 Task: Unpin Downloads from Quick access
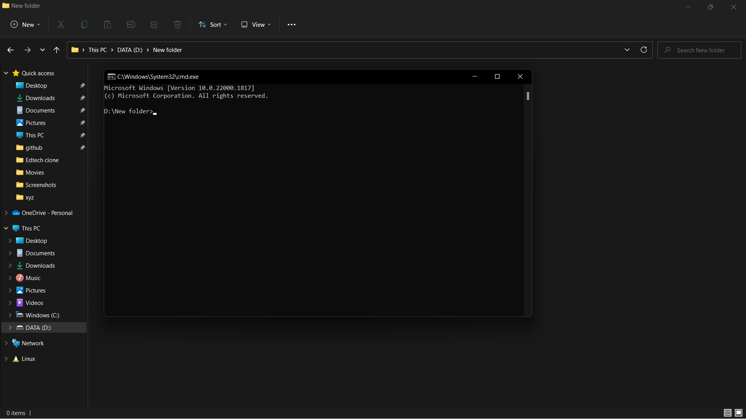click(82, 98)
